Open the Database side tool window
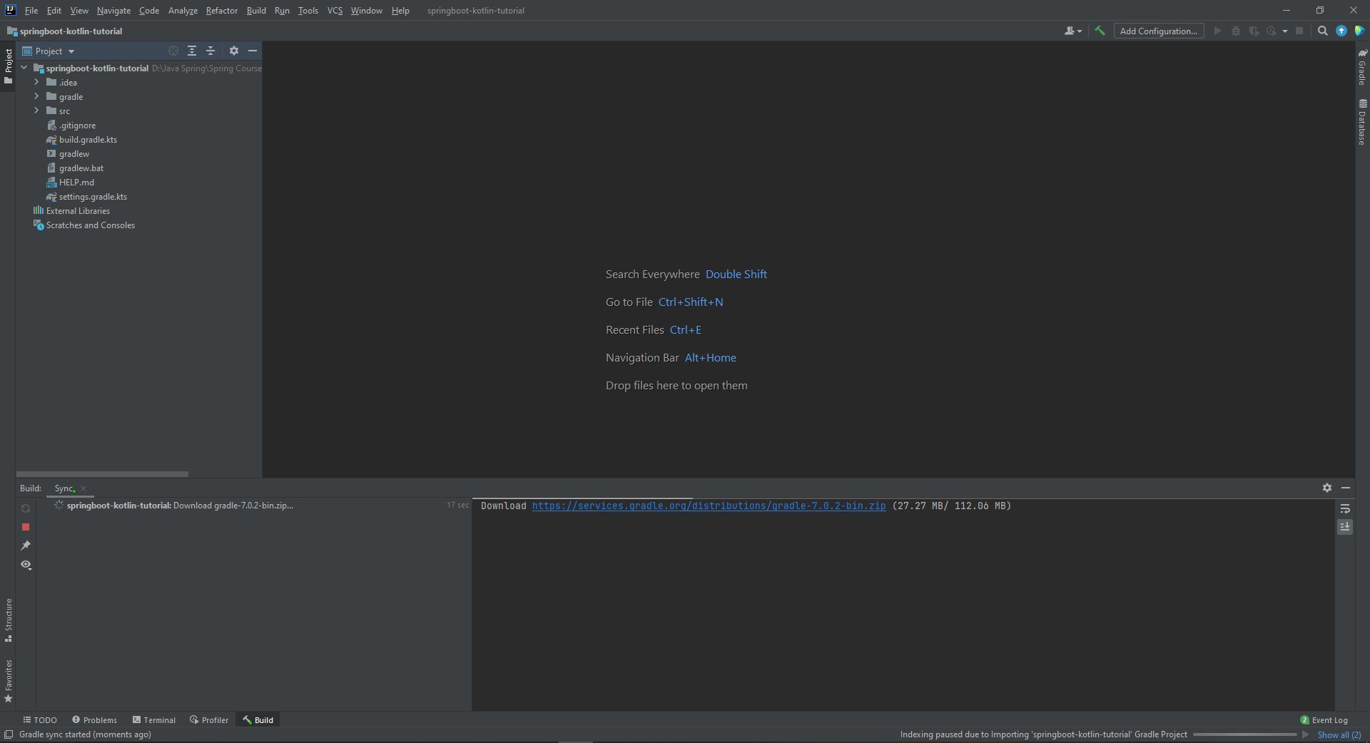Screen dimensions: 1370x743 1362,122
